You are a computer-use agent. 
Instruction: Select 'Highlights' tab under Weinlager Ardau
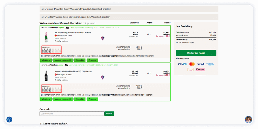pyautogui.click(x=80, y=99)
